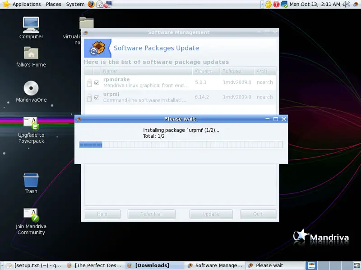Open the Software Management window menu icon
Viewport: 361px width, 270px height.
tap(85, 33)
